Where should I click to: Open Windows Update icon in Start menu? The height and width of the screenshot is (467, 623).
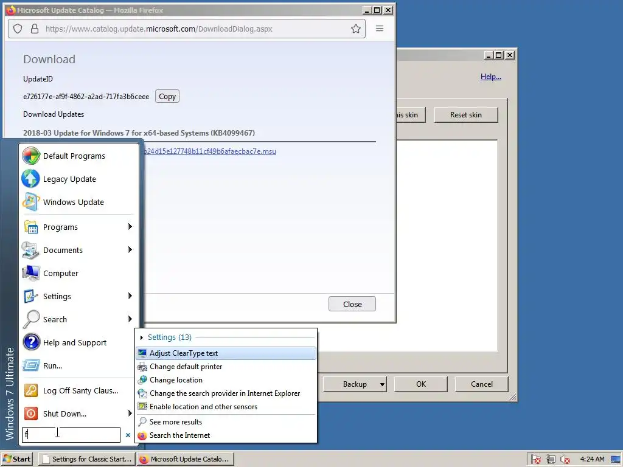point(30,202)
